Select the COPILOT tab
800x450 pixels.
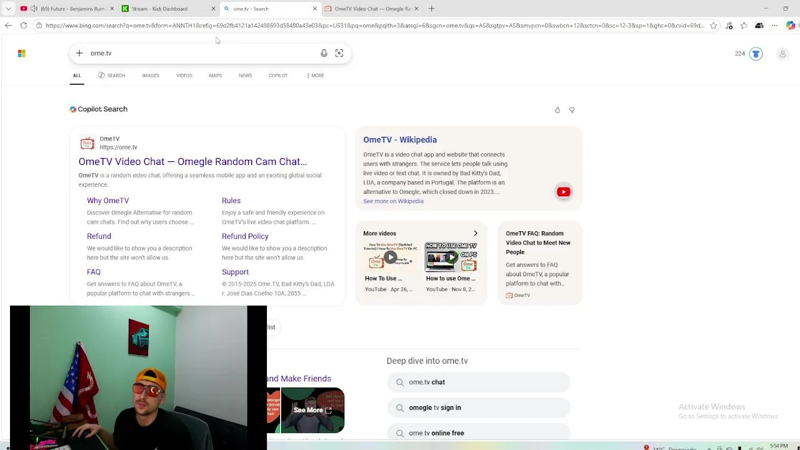coord(278,76)
